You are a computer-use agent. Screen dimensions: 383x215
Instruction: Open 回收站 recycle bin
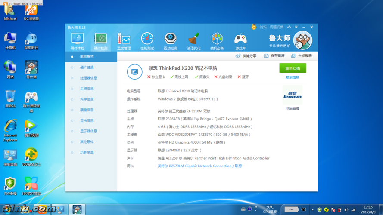pyautogui.click(x=10, y=99)
